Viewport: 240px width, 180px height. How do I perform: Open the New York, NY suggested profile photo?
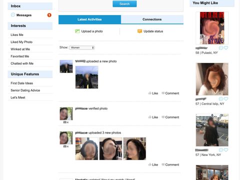click(x=212, y=130)
